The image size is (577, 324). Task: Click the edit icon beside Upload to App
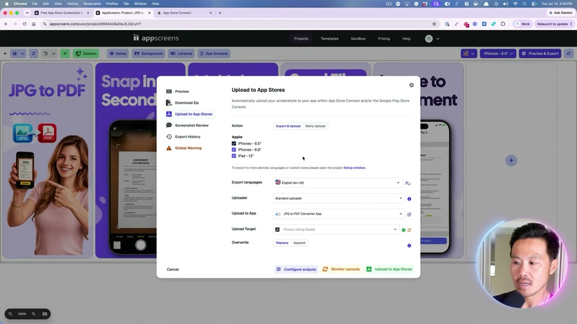coord(409,214)
